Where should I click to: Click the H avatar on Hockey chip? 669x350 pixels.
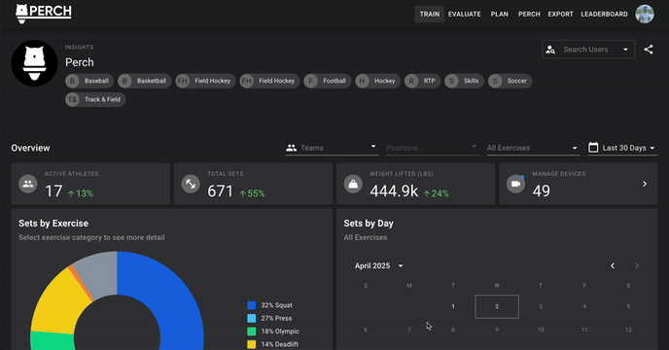[x=362, y=81]
